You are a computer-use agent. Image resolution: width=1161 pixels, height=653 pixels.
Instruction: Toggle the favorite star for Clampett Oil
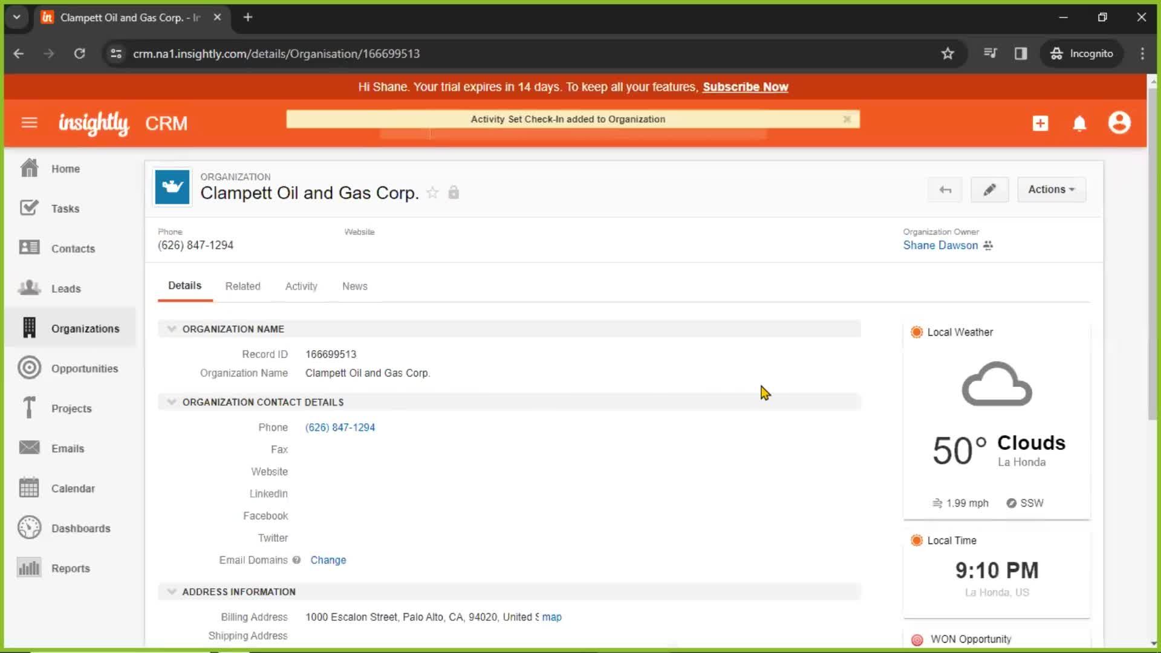433,192
